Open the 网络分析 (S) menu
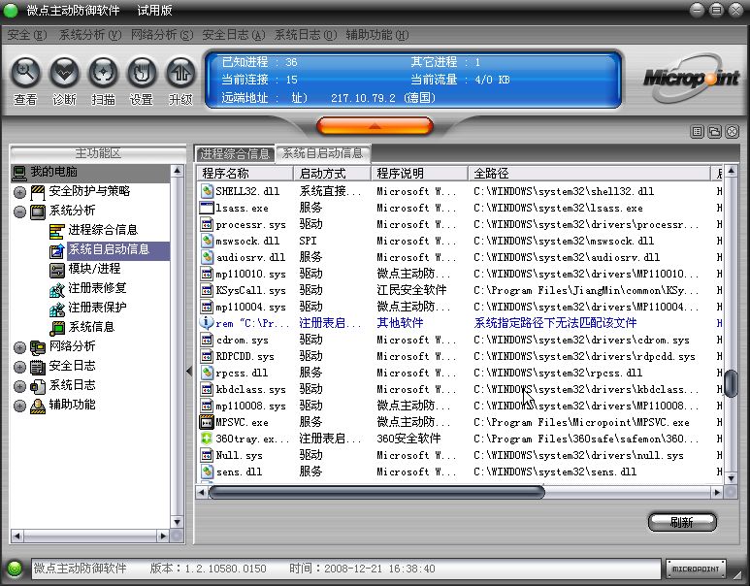 tap(162, 35)
